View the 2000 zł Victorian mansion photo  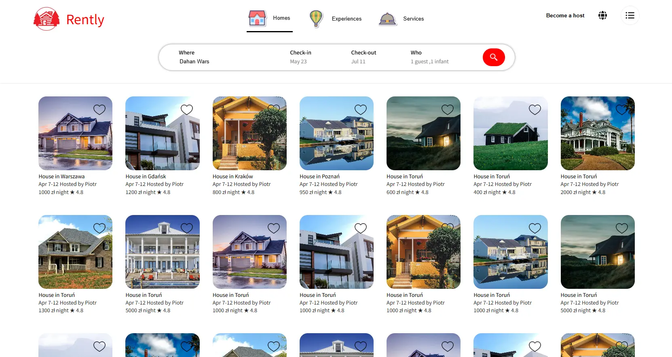pyautogui.click(x=598, y=133)
